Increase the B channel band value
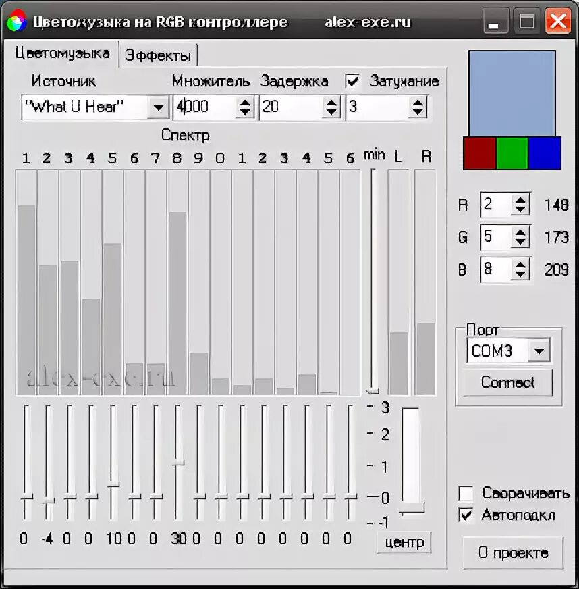The height and width of the screenshot is (589, 579). tap(520, 265)
